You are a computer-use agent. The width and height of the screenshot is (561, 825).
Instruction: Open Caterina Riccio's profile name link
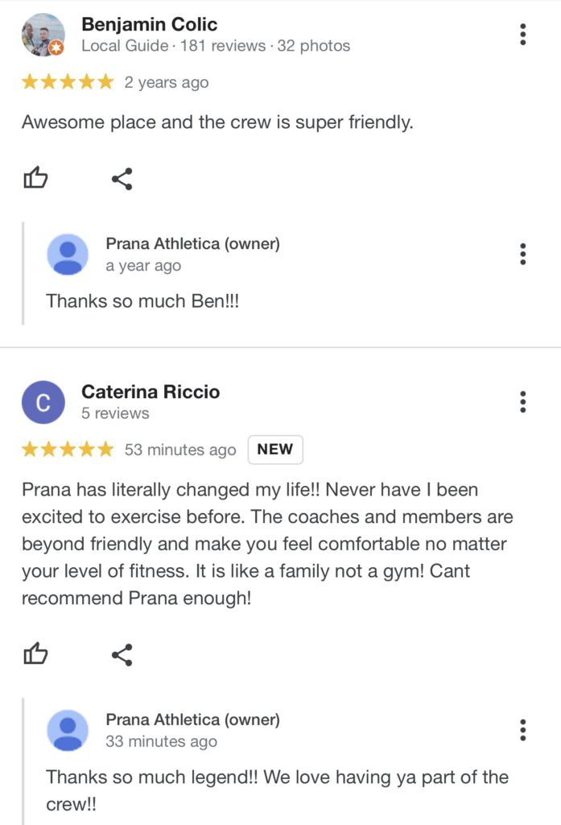pos(151,392)
